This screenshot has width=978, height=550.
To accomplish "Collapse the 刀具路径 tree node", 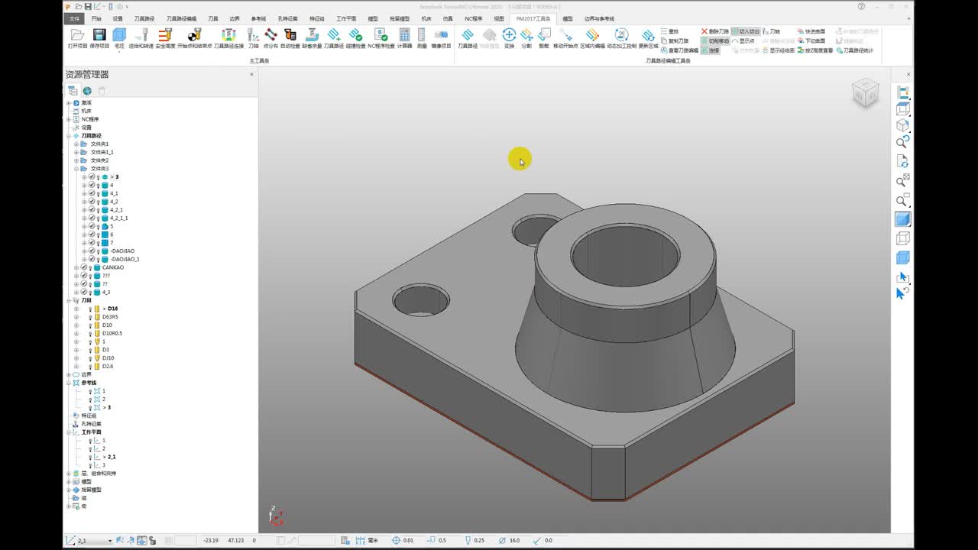I will coord(68,136).
